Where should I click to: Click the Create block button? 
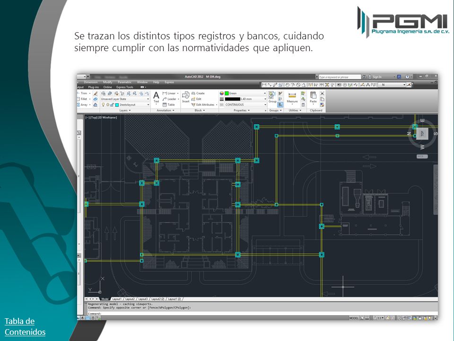pos(198,93)
